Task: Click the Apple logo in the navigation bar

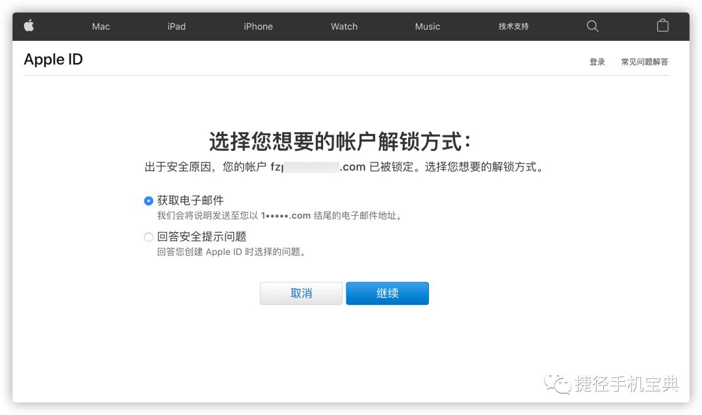Action: [29, 26]
